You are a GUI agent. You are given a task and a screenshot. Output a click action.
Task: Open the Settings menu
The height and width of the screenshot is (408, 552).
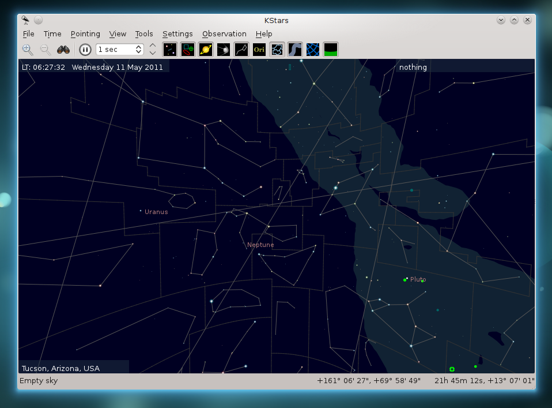[177, 34]
